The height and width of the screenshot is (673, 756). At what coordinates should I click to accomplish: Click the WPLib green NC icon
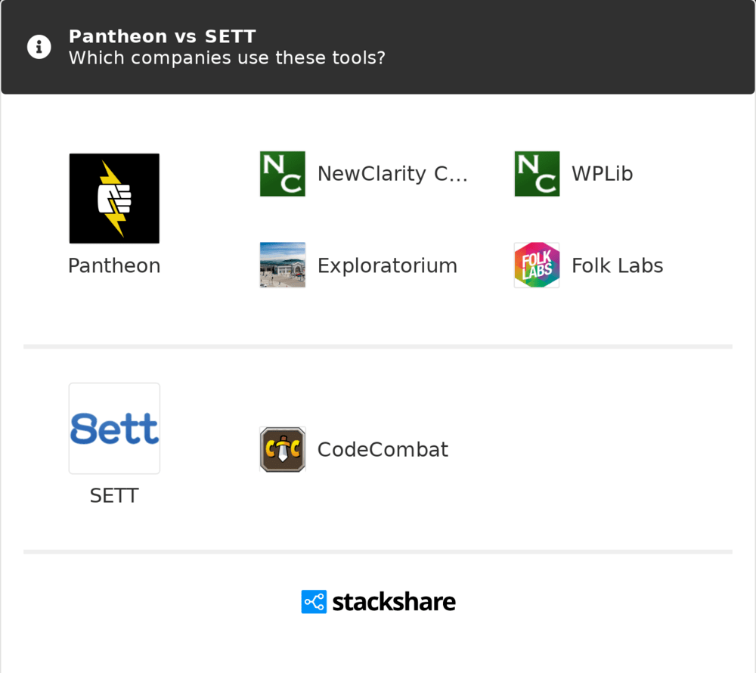(537, 174)
